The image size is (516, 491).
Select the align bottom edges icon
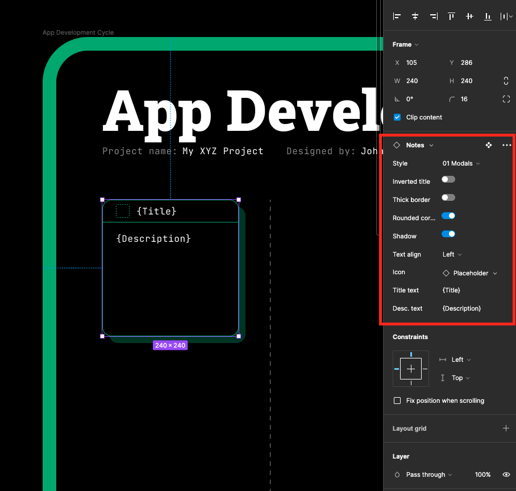pos(487,16)
